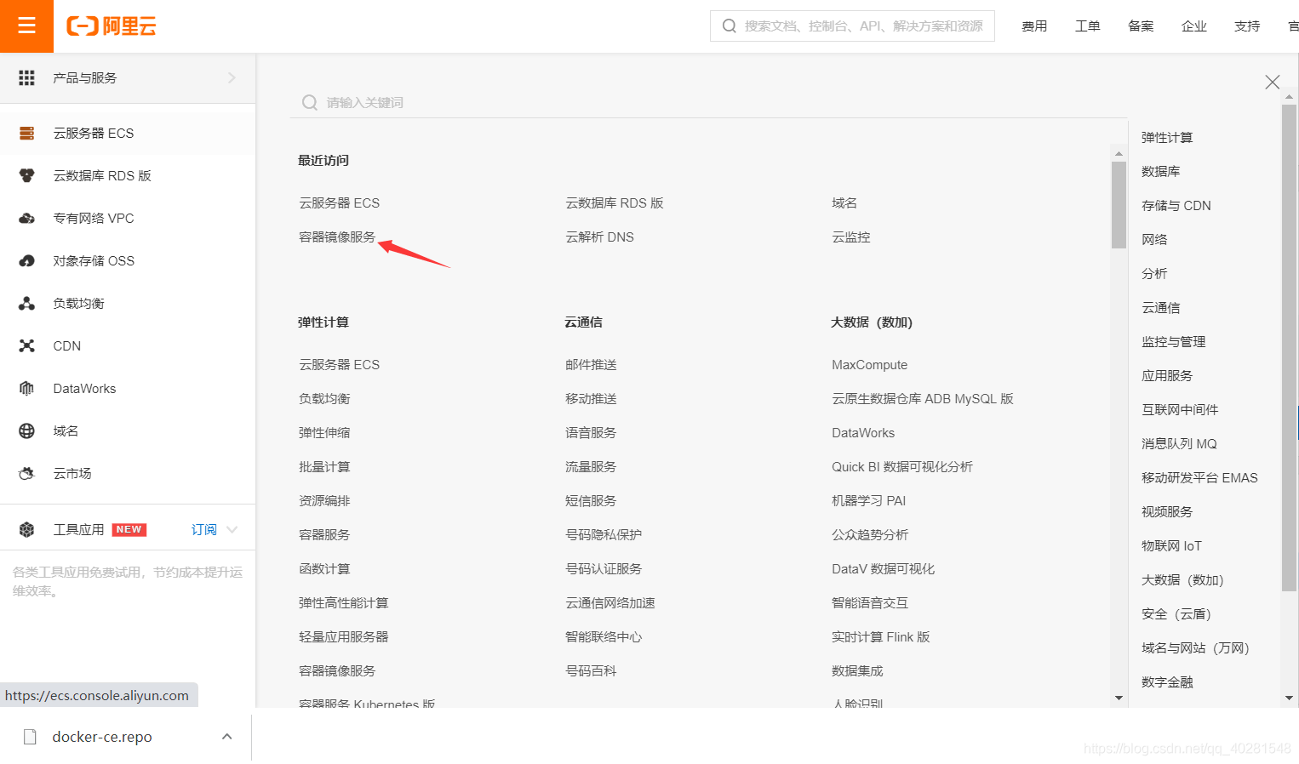Open 费用 in the top menu
Screen dimensions: 1299x764
click(x=1034, y=26)
